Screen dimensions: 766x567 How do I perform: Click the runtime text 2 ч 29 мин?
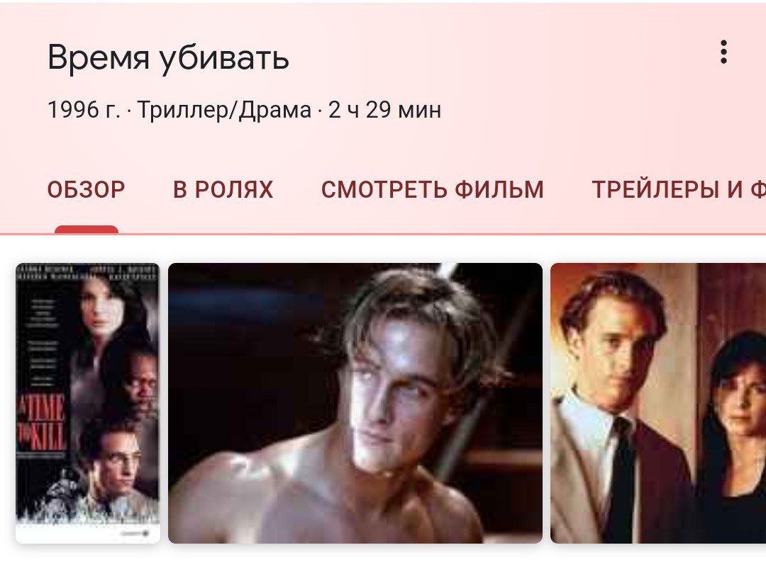click(384, 110)
